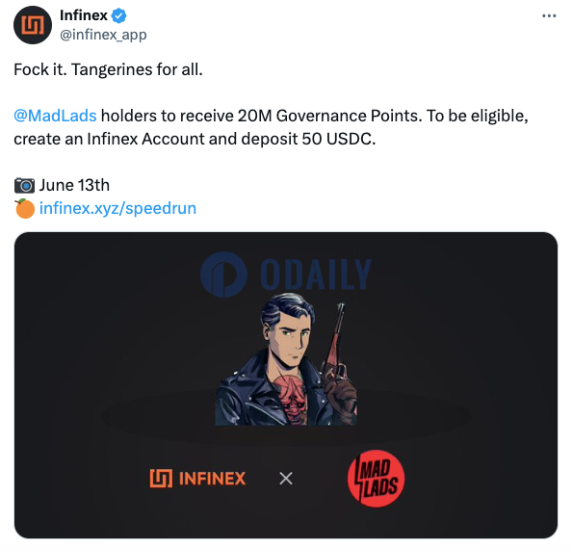Image resolution: width=572 pixels, height=550 pixels.
Task: Open the Mad Lads character illustration
Action: click(x=286, y=359)
